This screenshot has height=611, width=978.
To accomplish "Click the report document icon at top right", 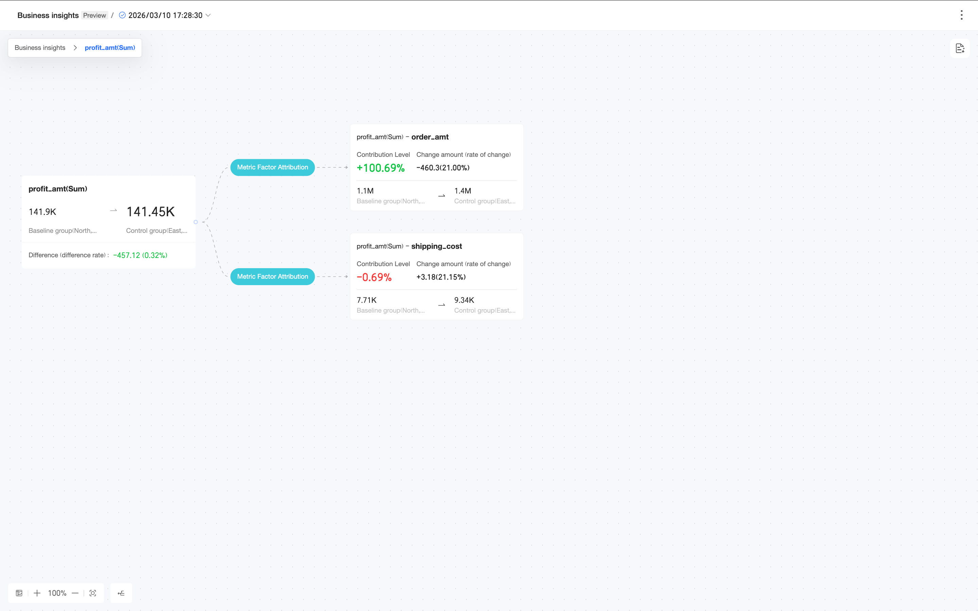I will click(960, 49).
